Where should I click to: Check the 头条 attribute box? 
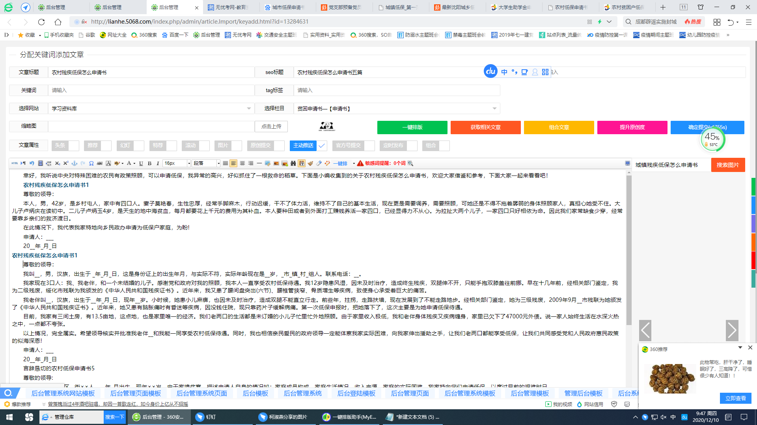pyautogui.click(x=74, y=146)
